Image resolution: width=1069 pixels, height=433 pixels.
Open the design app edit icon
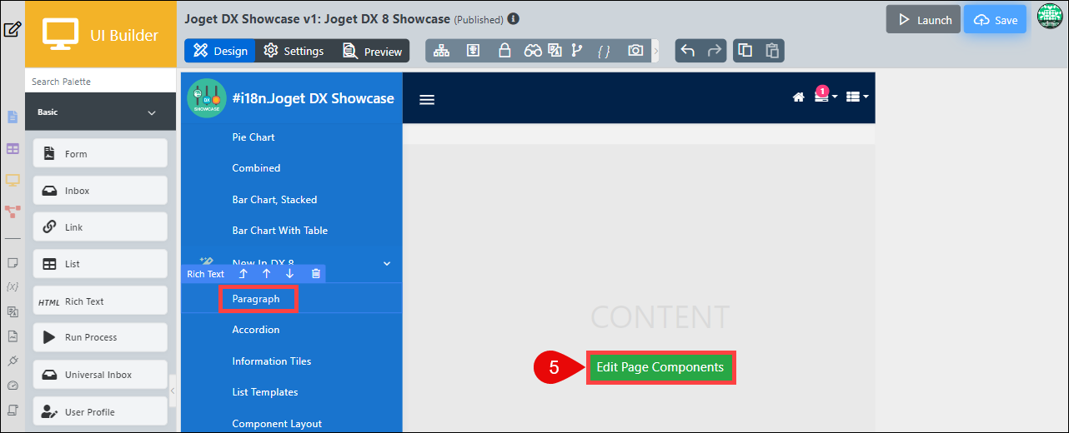pos(13,30)
